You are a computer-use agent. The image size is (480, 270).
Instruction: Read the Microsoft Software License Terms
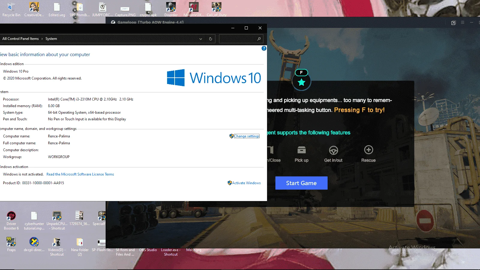[x=80, y=174]
